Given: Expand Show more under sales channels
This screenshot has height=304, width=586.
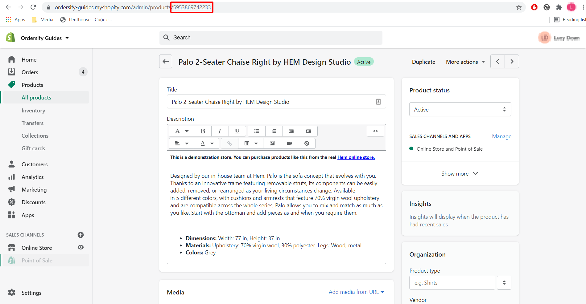Looking at the screenshot, I should tap(460, 173).
